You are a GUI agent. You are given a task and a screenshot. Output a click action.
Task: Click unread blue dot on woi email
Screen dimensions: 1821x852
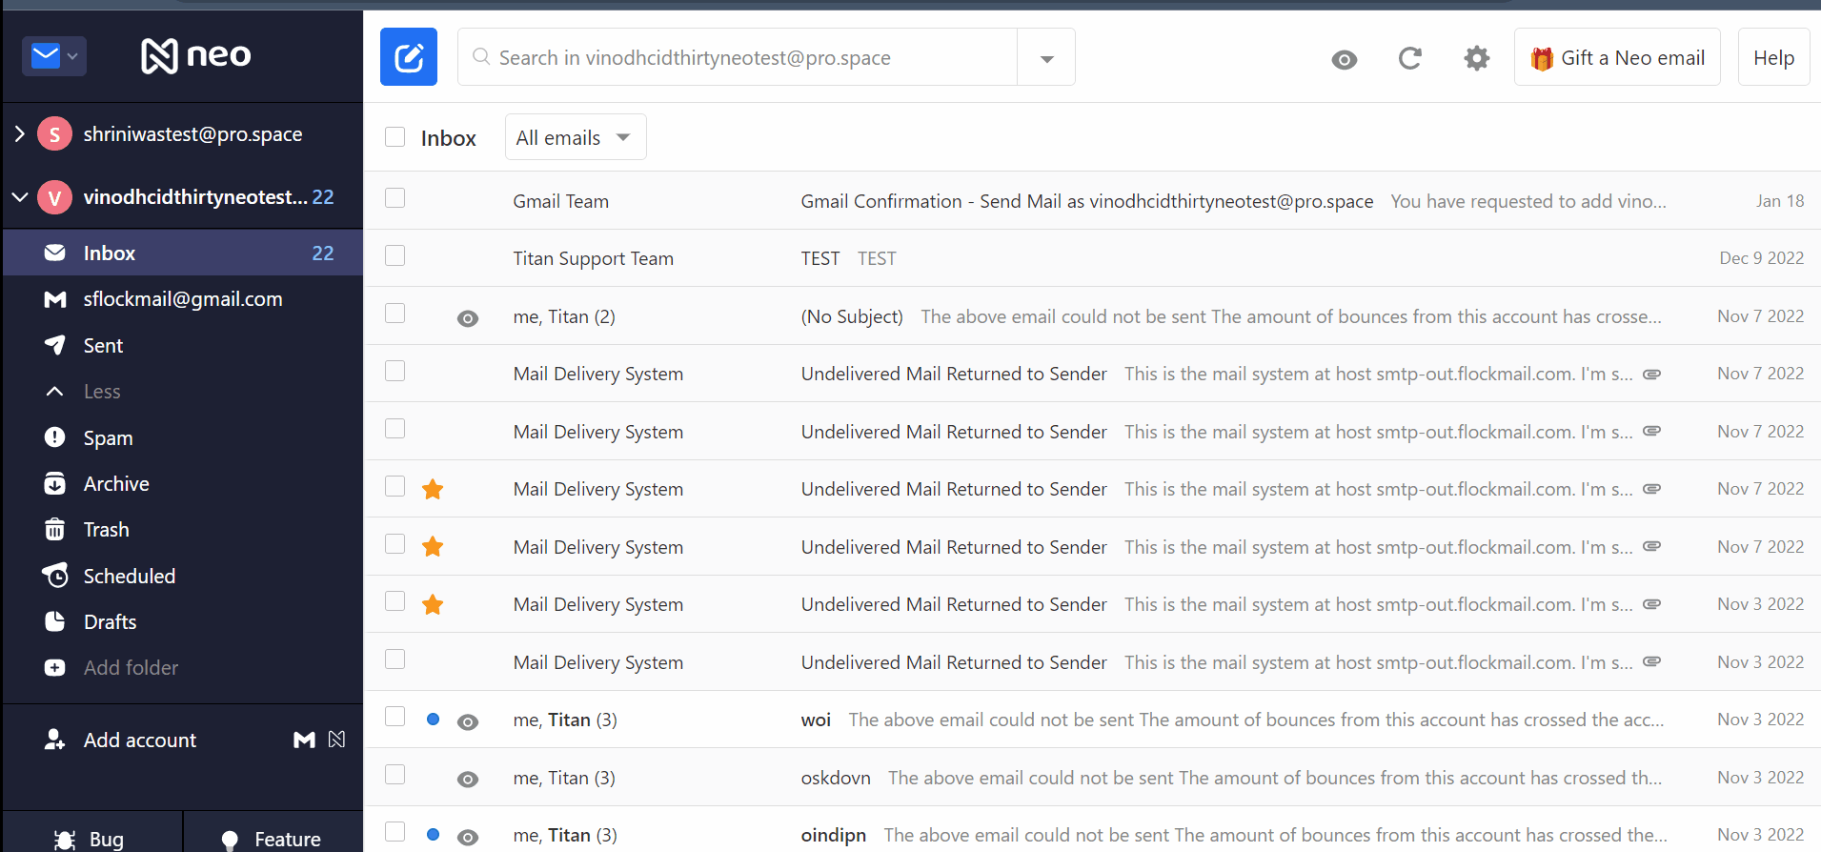pos(433,720)
